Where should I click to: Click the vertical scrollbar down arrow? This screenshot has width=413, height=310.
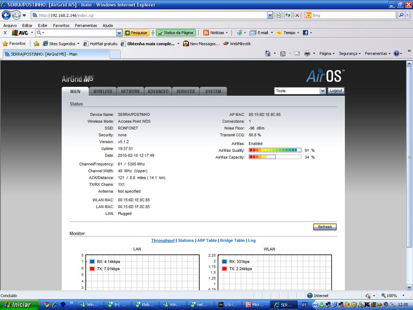(x=409, y=287)
